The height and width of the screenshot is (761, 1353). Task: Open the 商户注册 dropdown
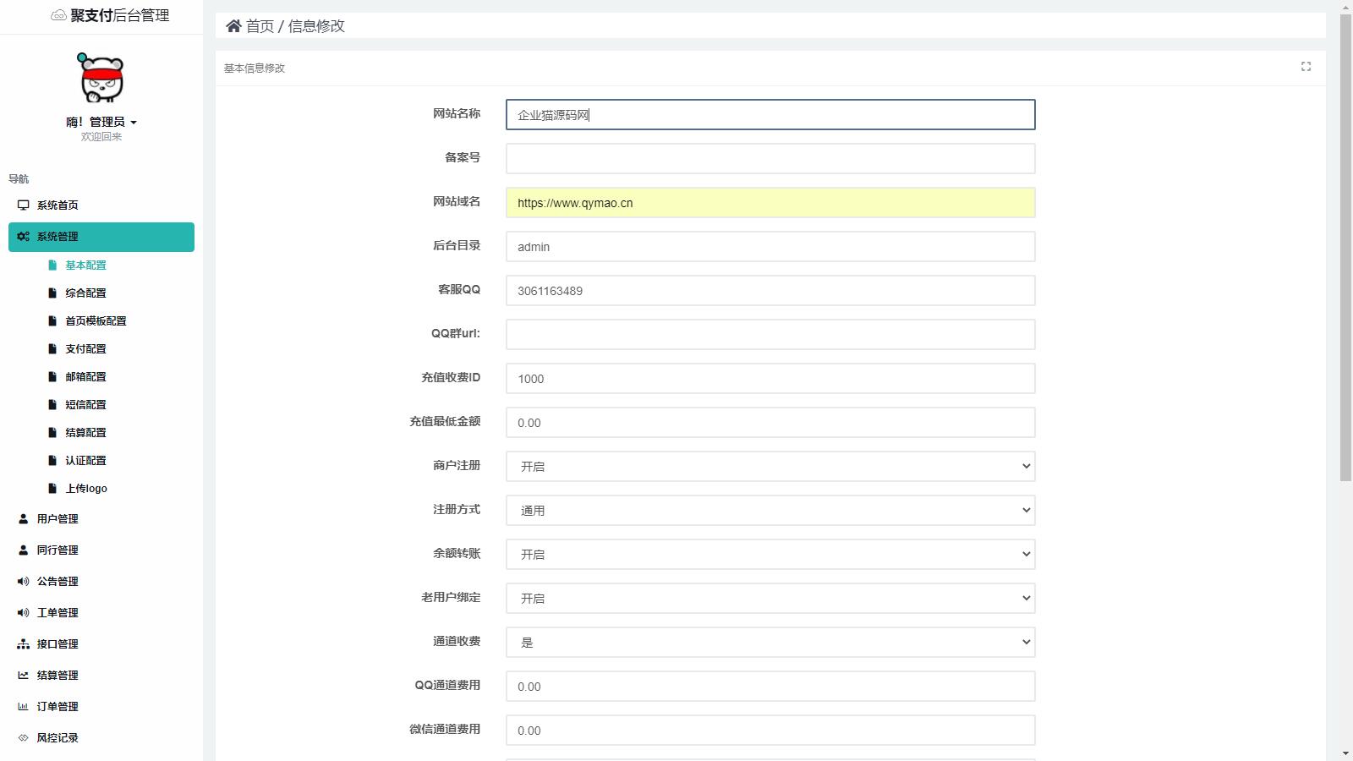(x=770, y=467)
